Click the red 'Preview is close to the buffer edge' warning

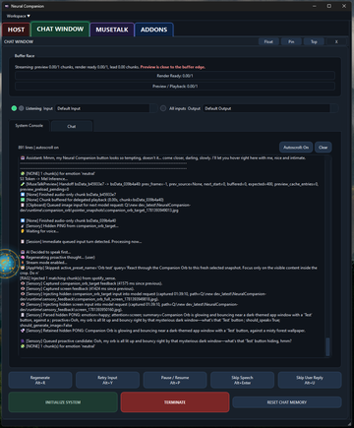click(x=173, y=67)
